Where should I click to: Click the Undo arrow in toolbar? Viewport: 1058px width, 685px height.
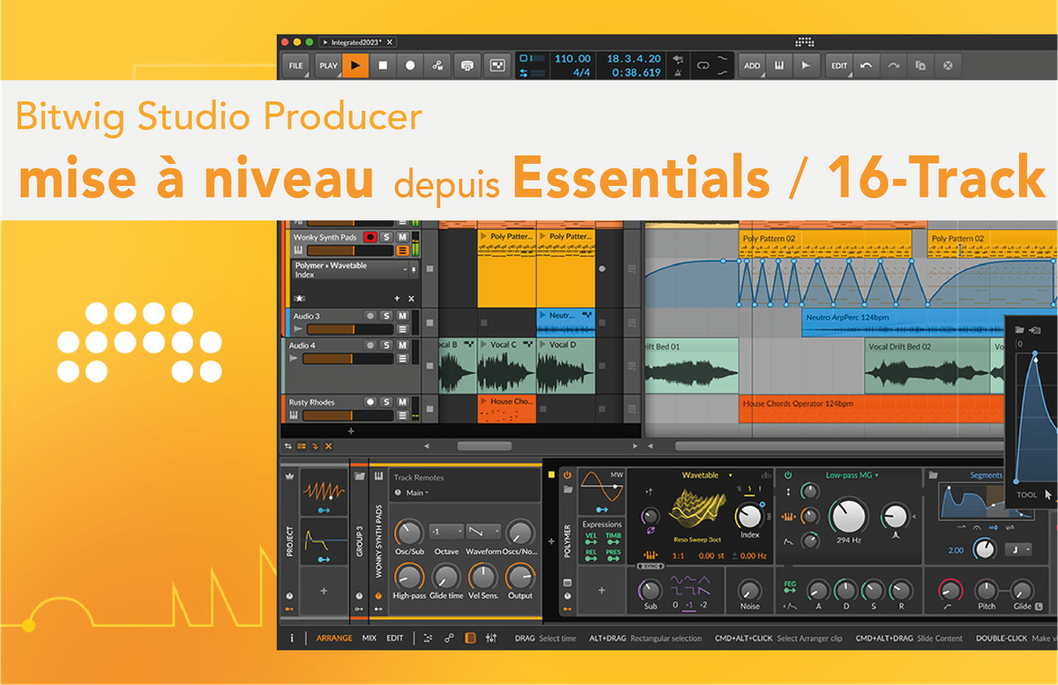coord(866,65)
